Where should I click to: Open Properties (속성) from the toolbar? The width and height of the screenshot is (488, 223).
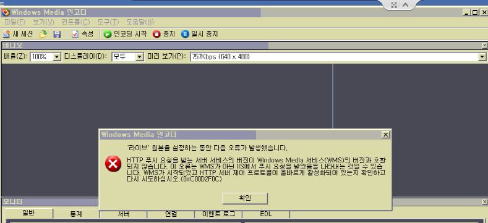(75, 34)
